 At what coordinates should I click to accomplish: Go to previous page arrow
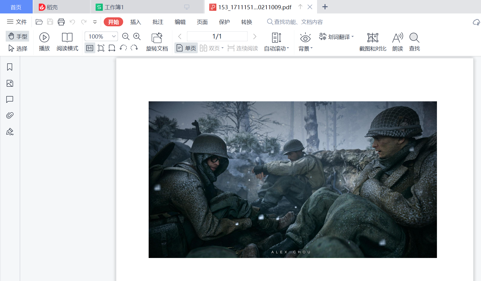coord(180,36)
